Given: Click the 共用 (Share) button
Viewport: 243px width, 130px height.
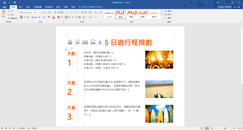Looking at the screenshot, I should click(x=236, y=7).
